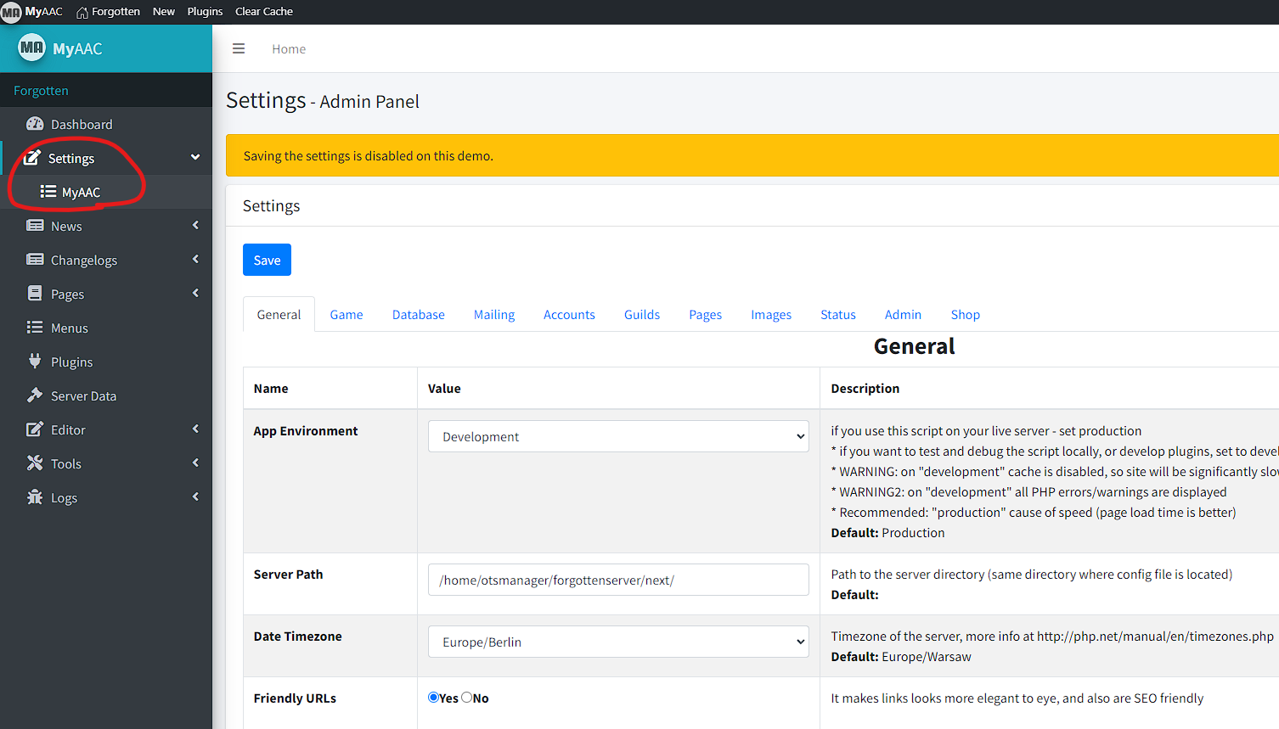Select Yes for Friendly URLs

click(x=433, y=697)
